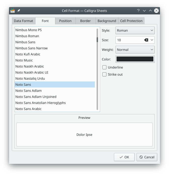Maximize the dialog with the up chevron icon
The height and width of the screenshot is (175, 169).
click(150, 11)
